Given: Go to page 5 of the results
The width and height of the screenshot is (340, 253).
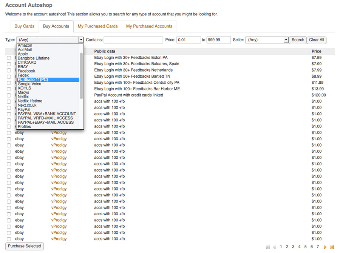Looking at the screenshot, I should click(x=305, y=247).
